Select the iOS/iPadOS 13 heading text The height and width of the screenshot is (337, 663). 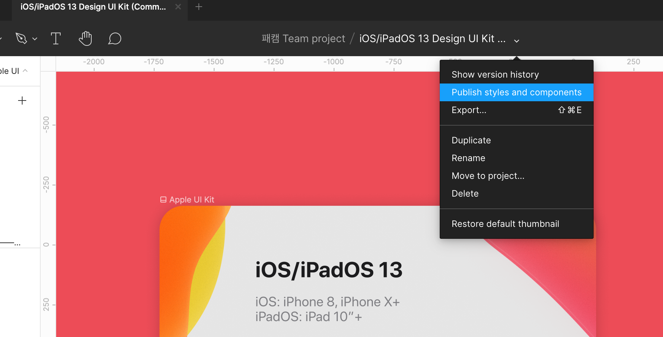[329, 270]
